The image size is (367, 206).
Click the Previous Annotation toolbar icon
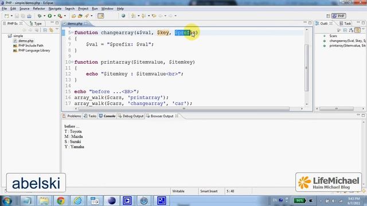[x=143, y=16]
